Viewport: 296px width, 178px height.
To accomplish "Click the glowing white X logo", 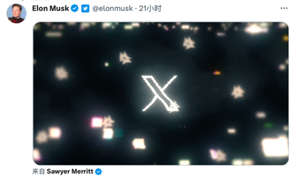I will (160, 94).
